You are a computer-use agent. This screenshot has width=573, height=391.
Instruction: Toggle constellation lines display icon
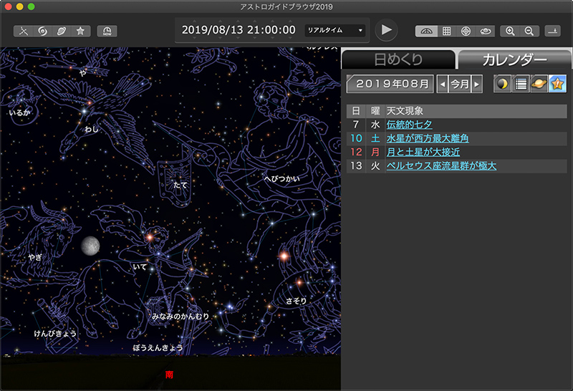23,31
